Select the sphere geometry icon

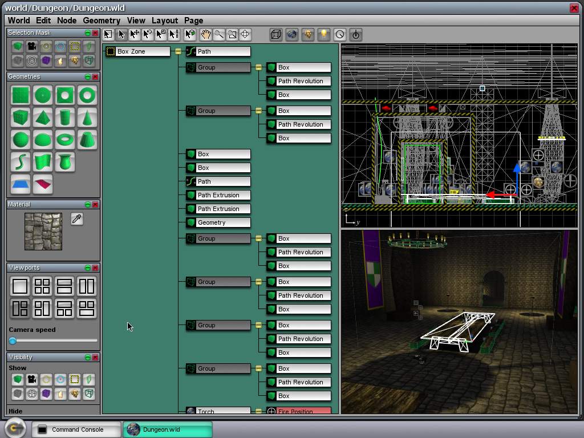coord(20,140)
